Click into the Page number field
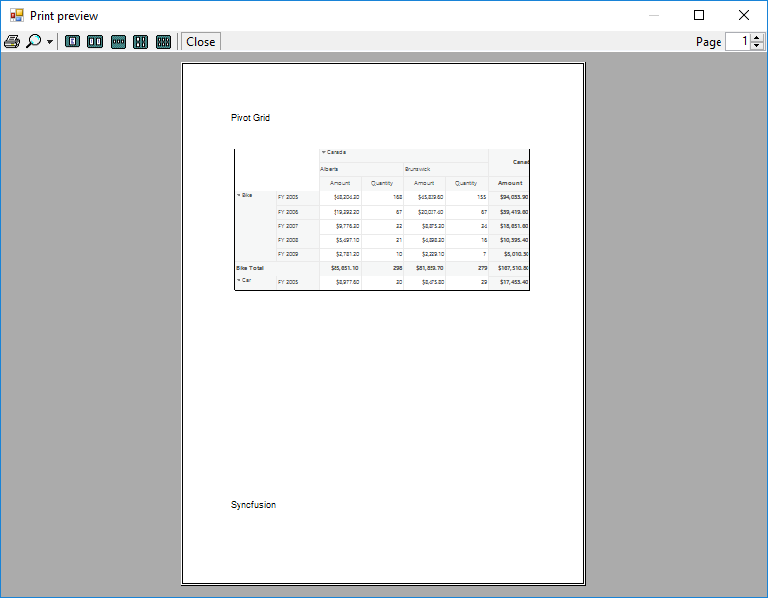The width and height of the screenshot is (768, 598). (738, 42)
